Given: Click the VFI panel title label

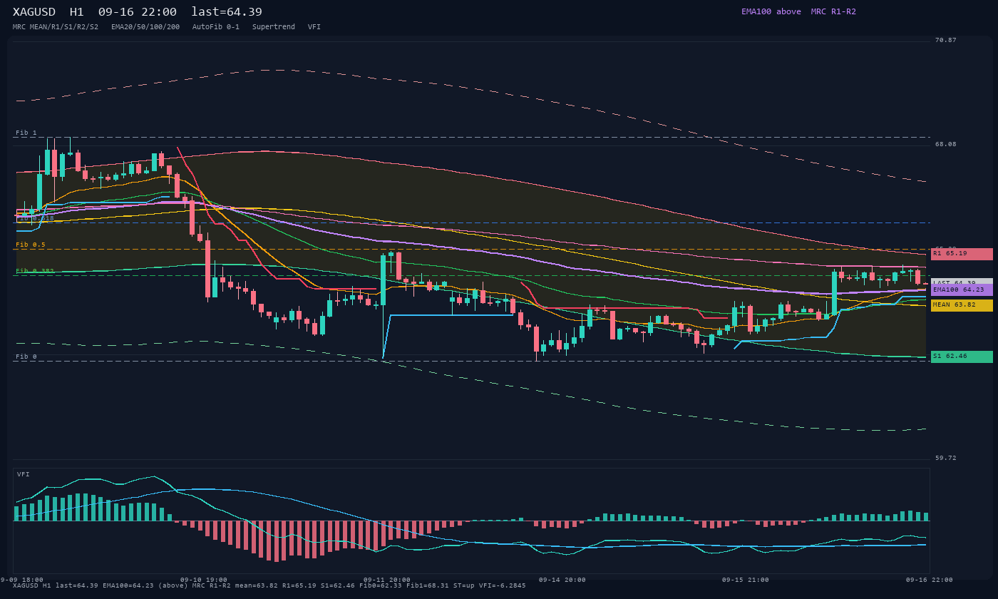Looking at the screenshot, I should pyautogui.click(x=24, y=474).
